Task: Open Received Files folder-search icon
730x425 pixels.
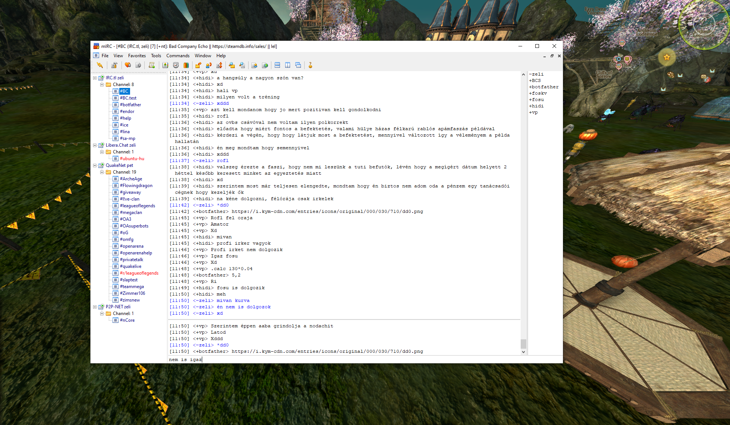Action: (x=232, y=65)
